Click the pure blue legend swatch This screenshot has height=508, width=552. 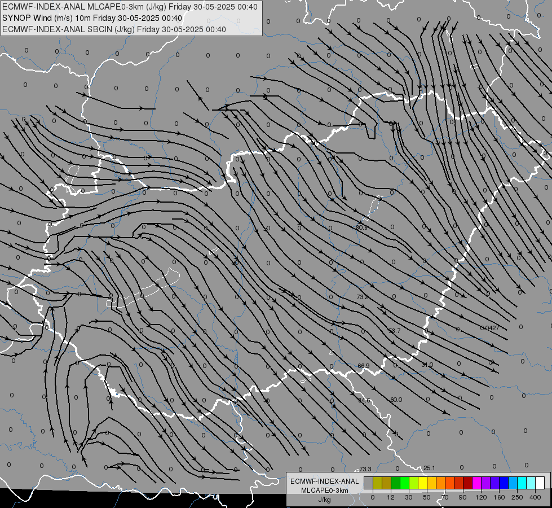point(504,483)
